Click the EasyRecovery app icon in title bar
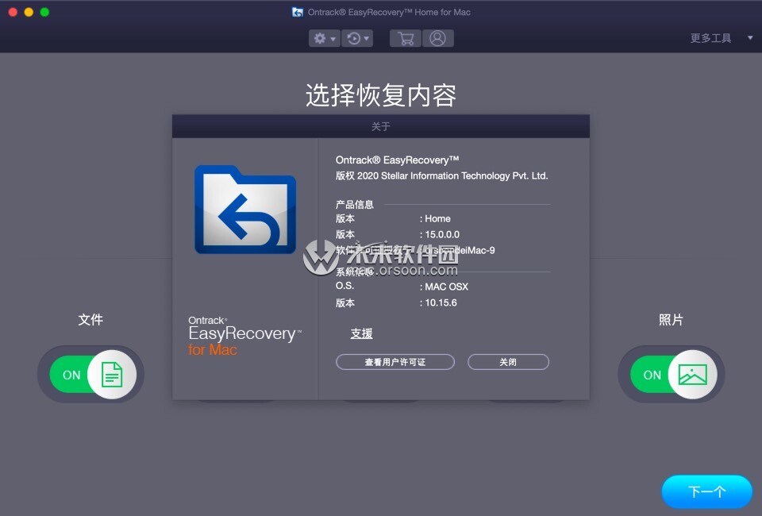Viewport: 762px width, 516px height. [x=297, y=11]
